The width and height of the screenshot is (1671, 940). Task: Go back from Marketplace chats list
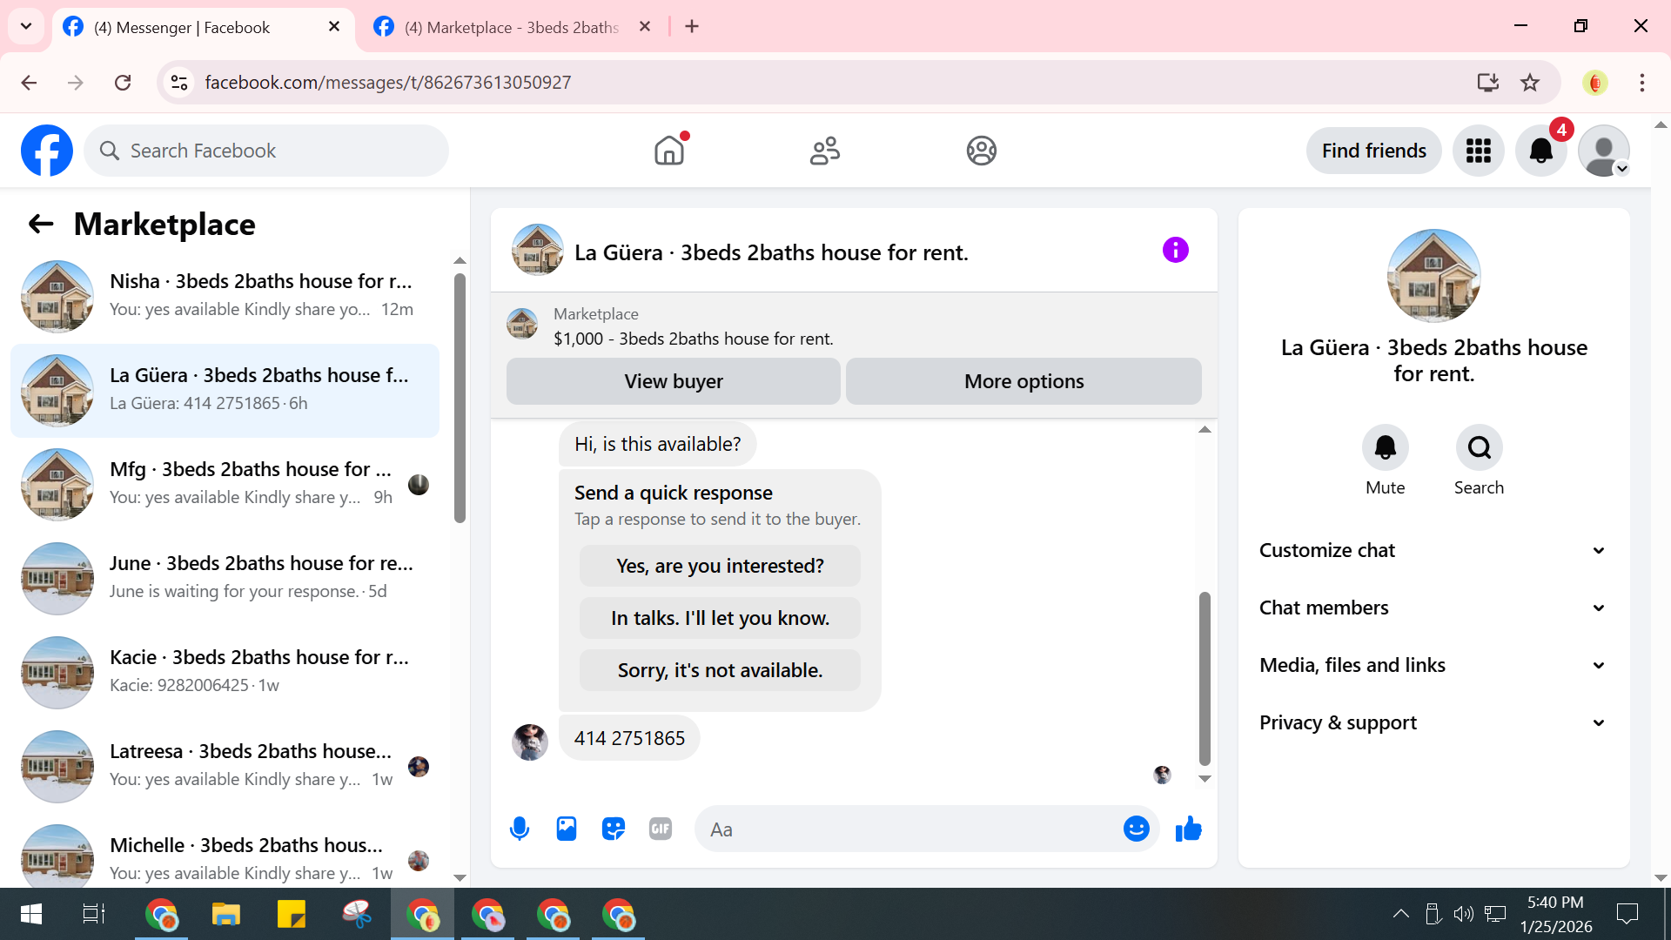point(41,225)
